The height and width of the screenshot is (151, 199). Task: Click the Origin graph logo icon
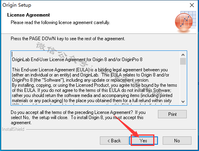tap(185, 22)
